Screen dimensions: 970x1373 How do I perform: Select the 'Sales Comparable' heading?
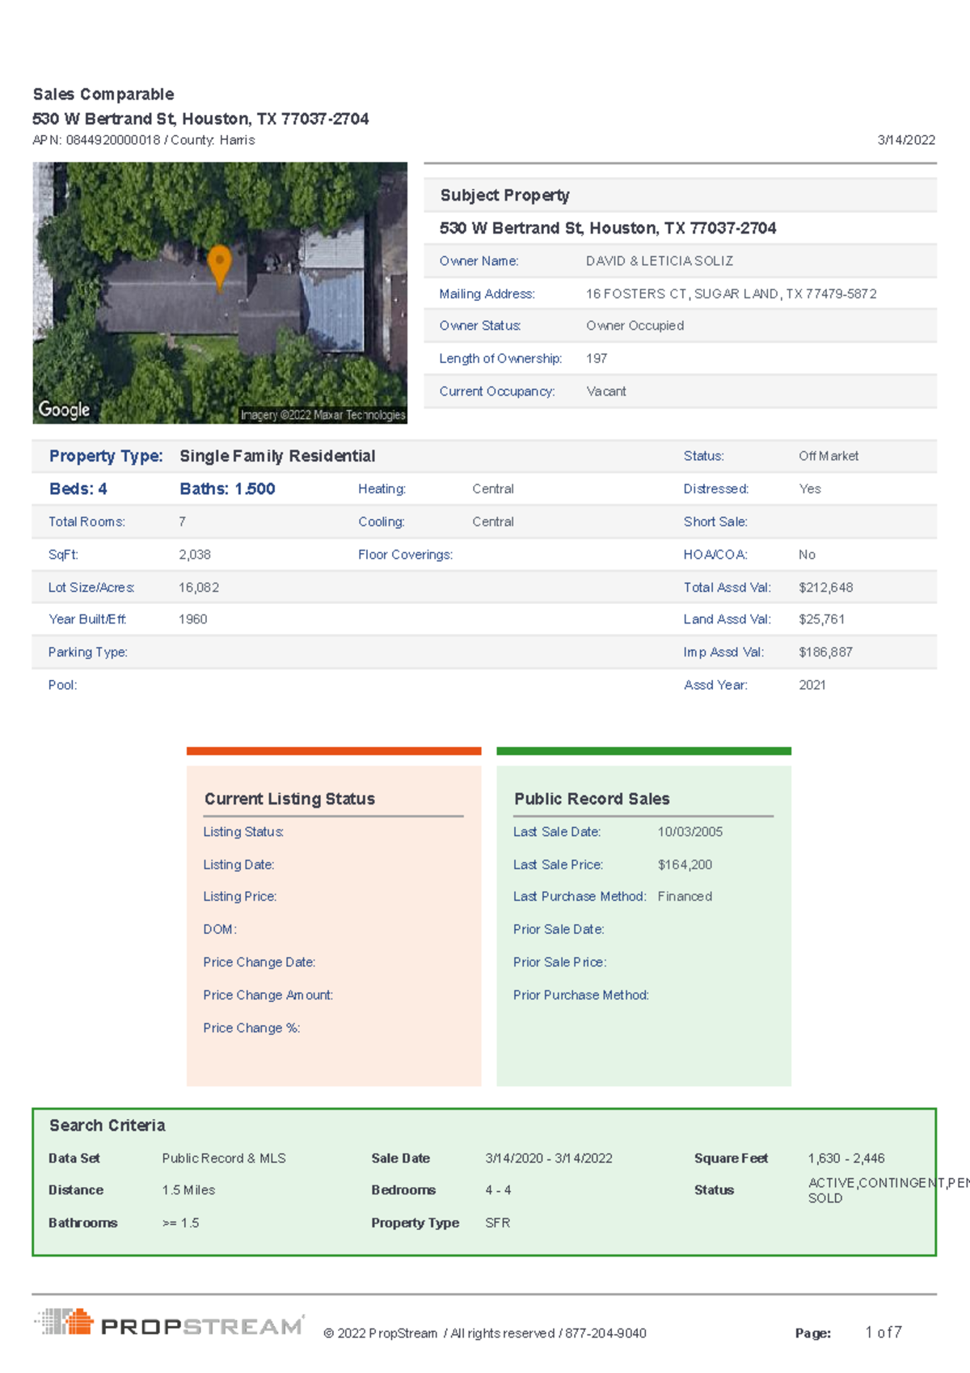(103, 95)
